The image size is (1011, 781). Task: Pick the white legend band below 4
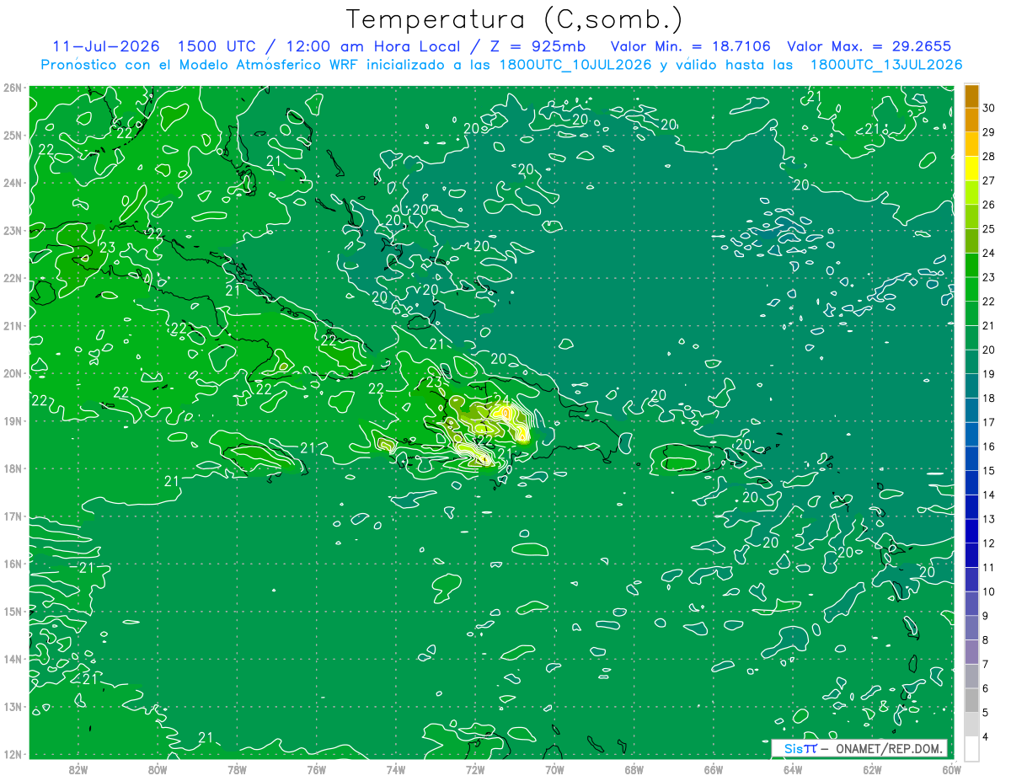[x=971, y=748]
